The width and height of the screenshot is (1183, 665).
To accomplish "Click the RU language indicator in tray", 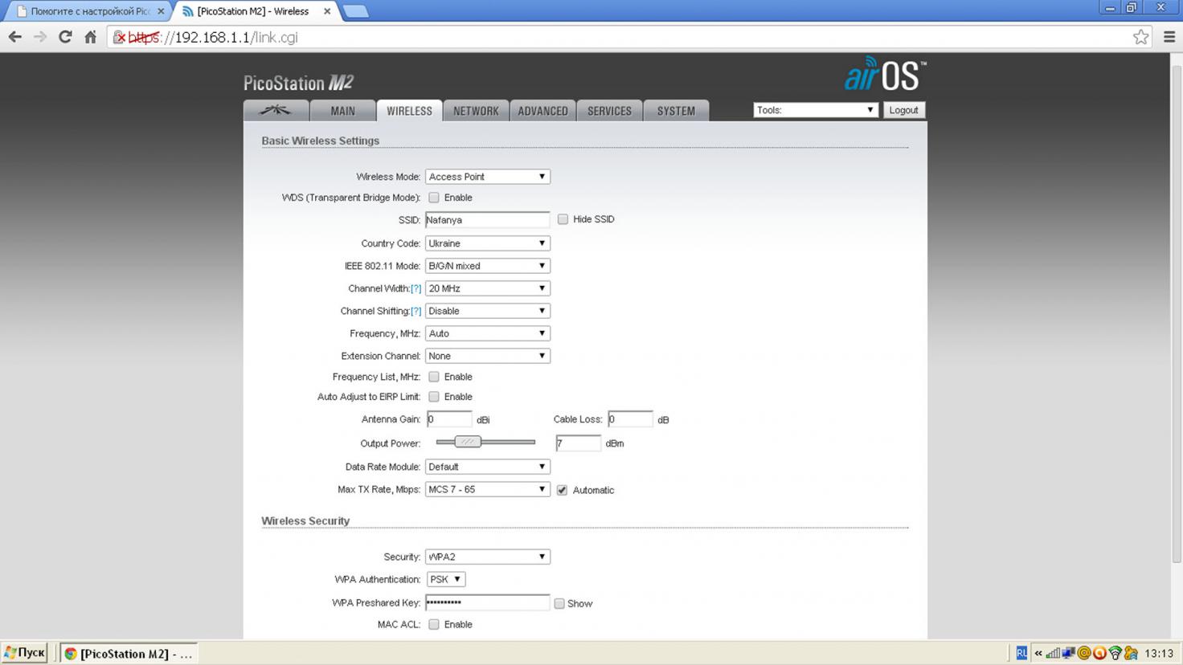I will point(1021,653).
